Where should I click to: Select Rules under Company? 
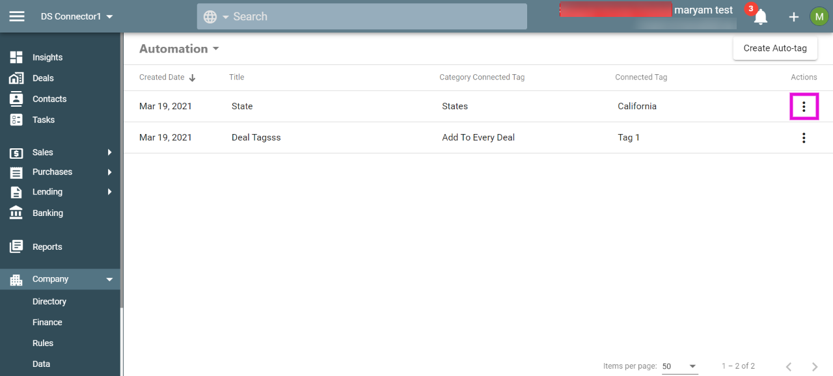pyautogui.click(x=43, y=343)
